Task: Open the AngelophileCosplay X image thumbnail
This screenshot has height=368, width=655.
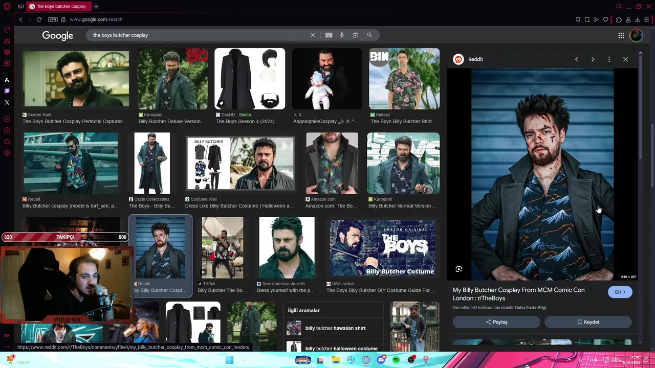Action: pos(327,79)
